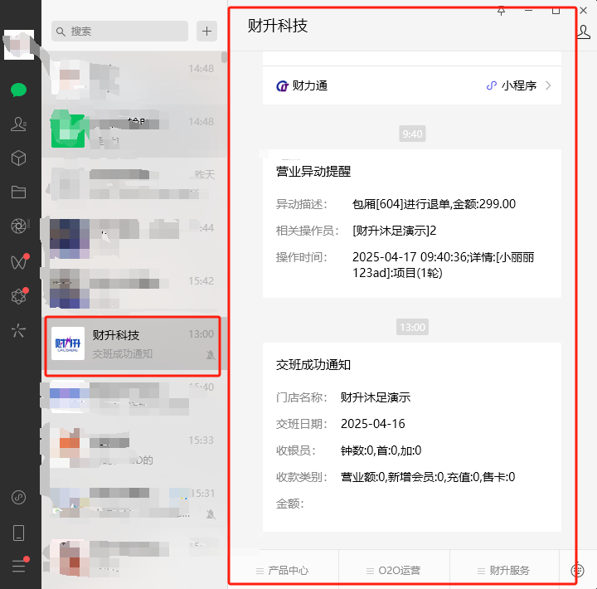Screen dimensions: 597x589
Task: Open the 财力通 mini program card
Action: pyautogui.click(x=411, y=85)
